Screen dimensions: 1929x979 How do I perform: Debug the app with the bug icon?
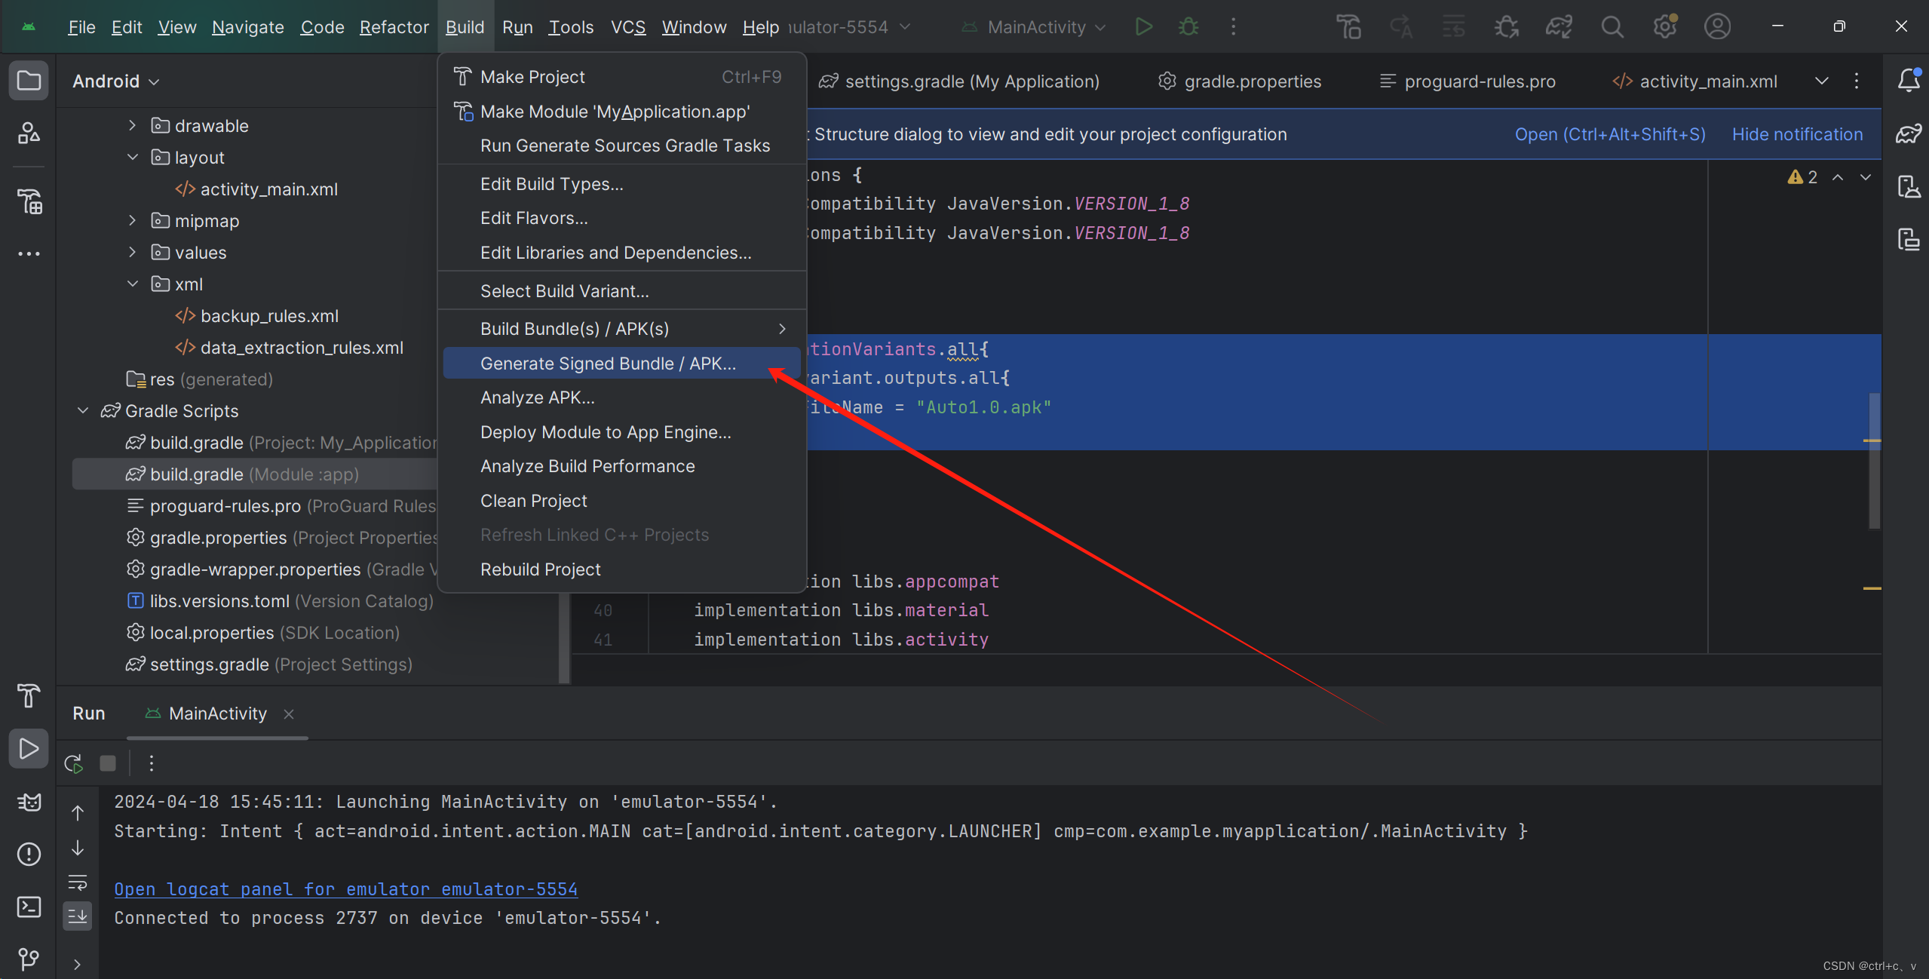(1188, 27)
